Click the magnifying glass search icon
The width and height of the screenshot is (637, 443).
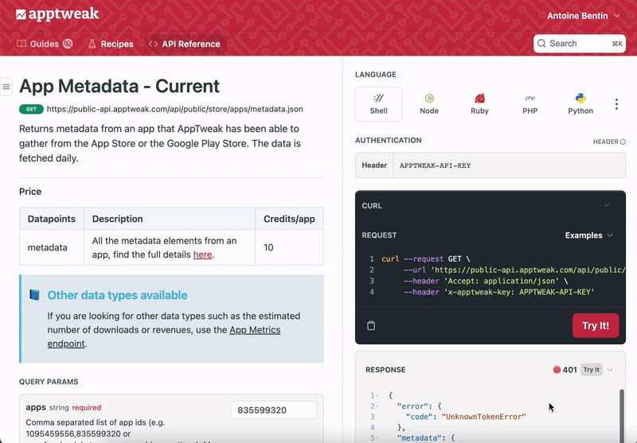pos(541,44)
